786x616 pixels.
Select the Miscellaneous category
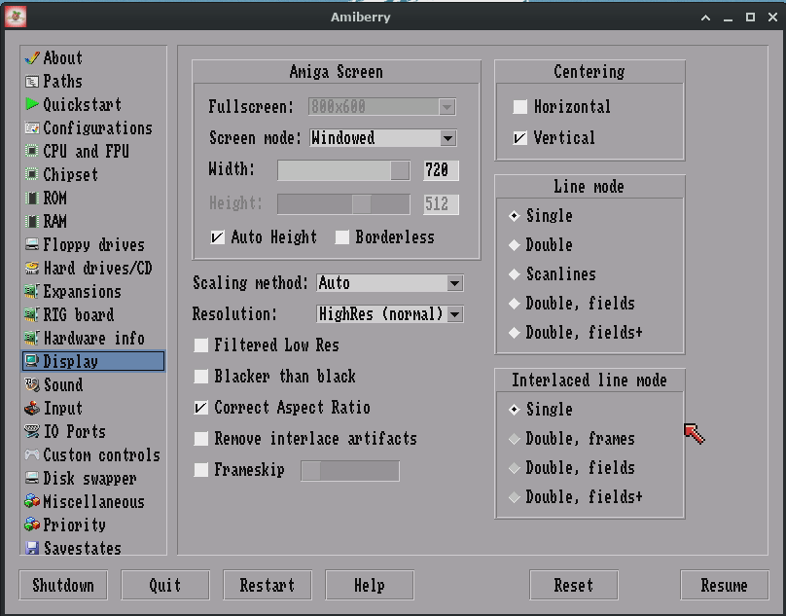[81, 502]
